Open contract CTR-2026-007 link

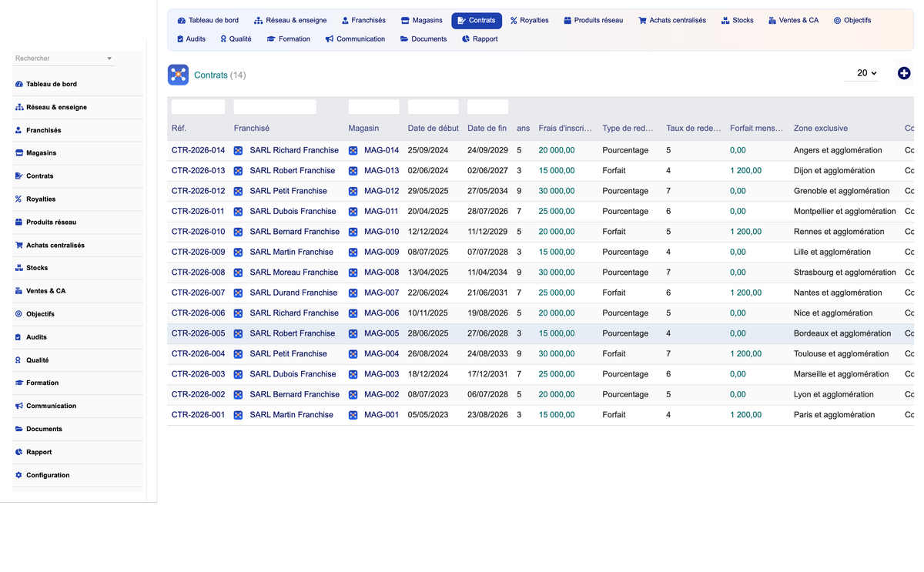click(199, 293)
